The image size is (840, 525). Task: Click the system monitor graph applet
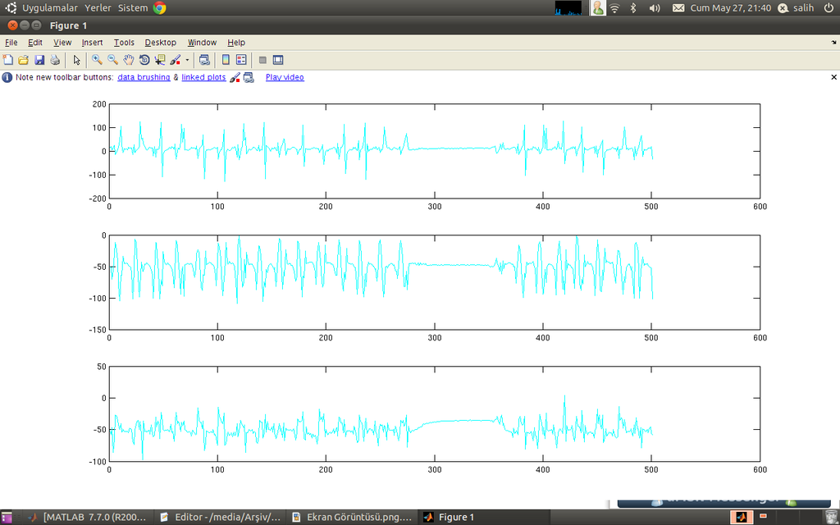[568, 8]
